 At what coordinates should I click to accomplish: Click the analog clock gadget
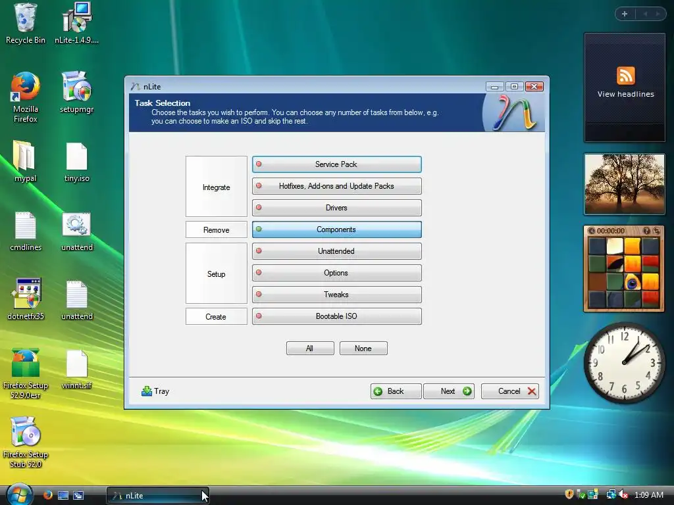[624, 363]
